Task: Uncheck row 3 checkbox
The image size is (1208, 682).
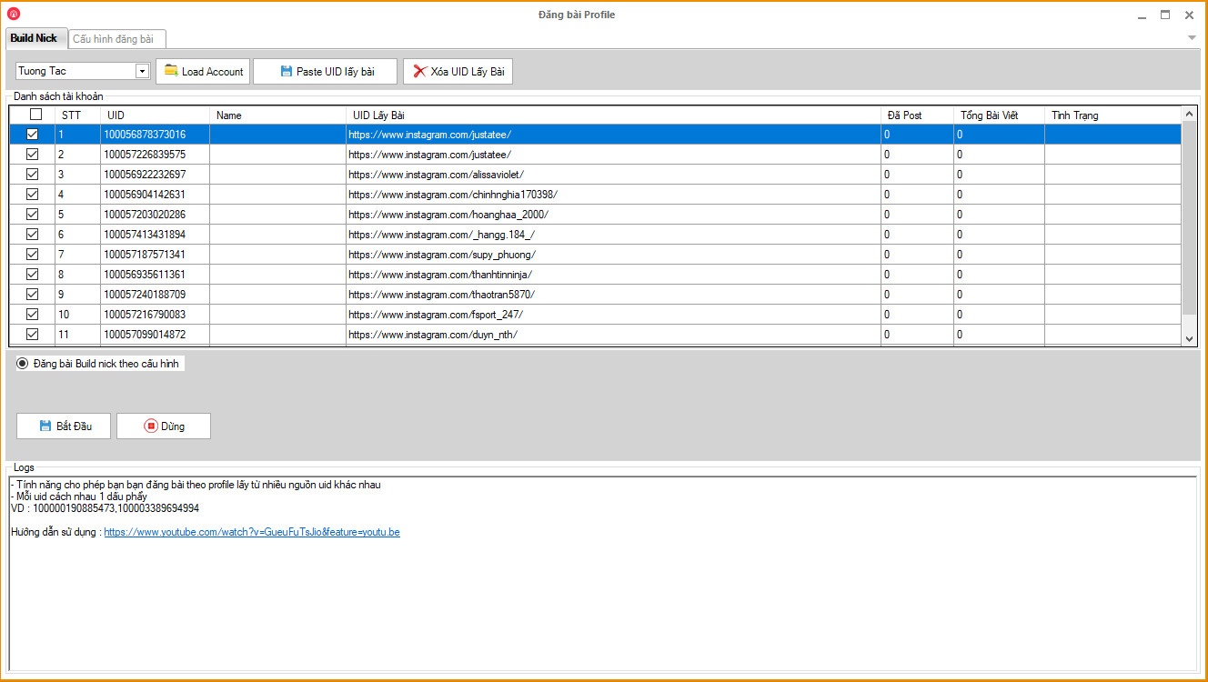Action: pos(33,175)
